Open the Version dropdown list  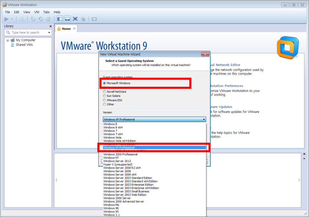pyautogui.click(x=204, y=119)
